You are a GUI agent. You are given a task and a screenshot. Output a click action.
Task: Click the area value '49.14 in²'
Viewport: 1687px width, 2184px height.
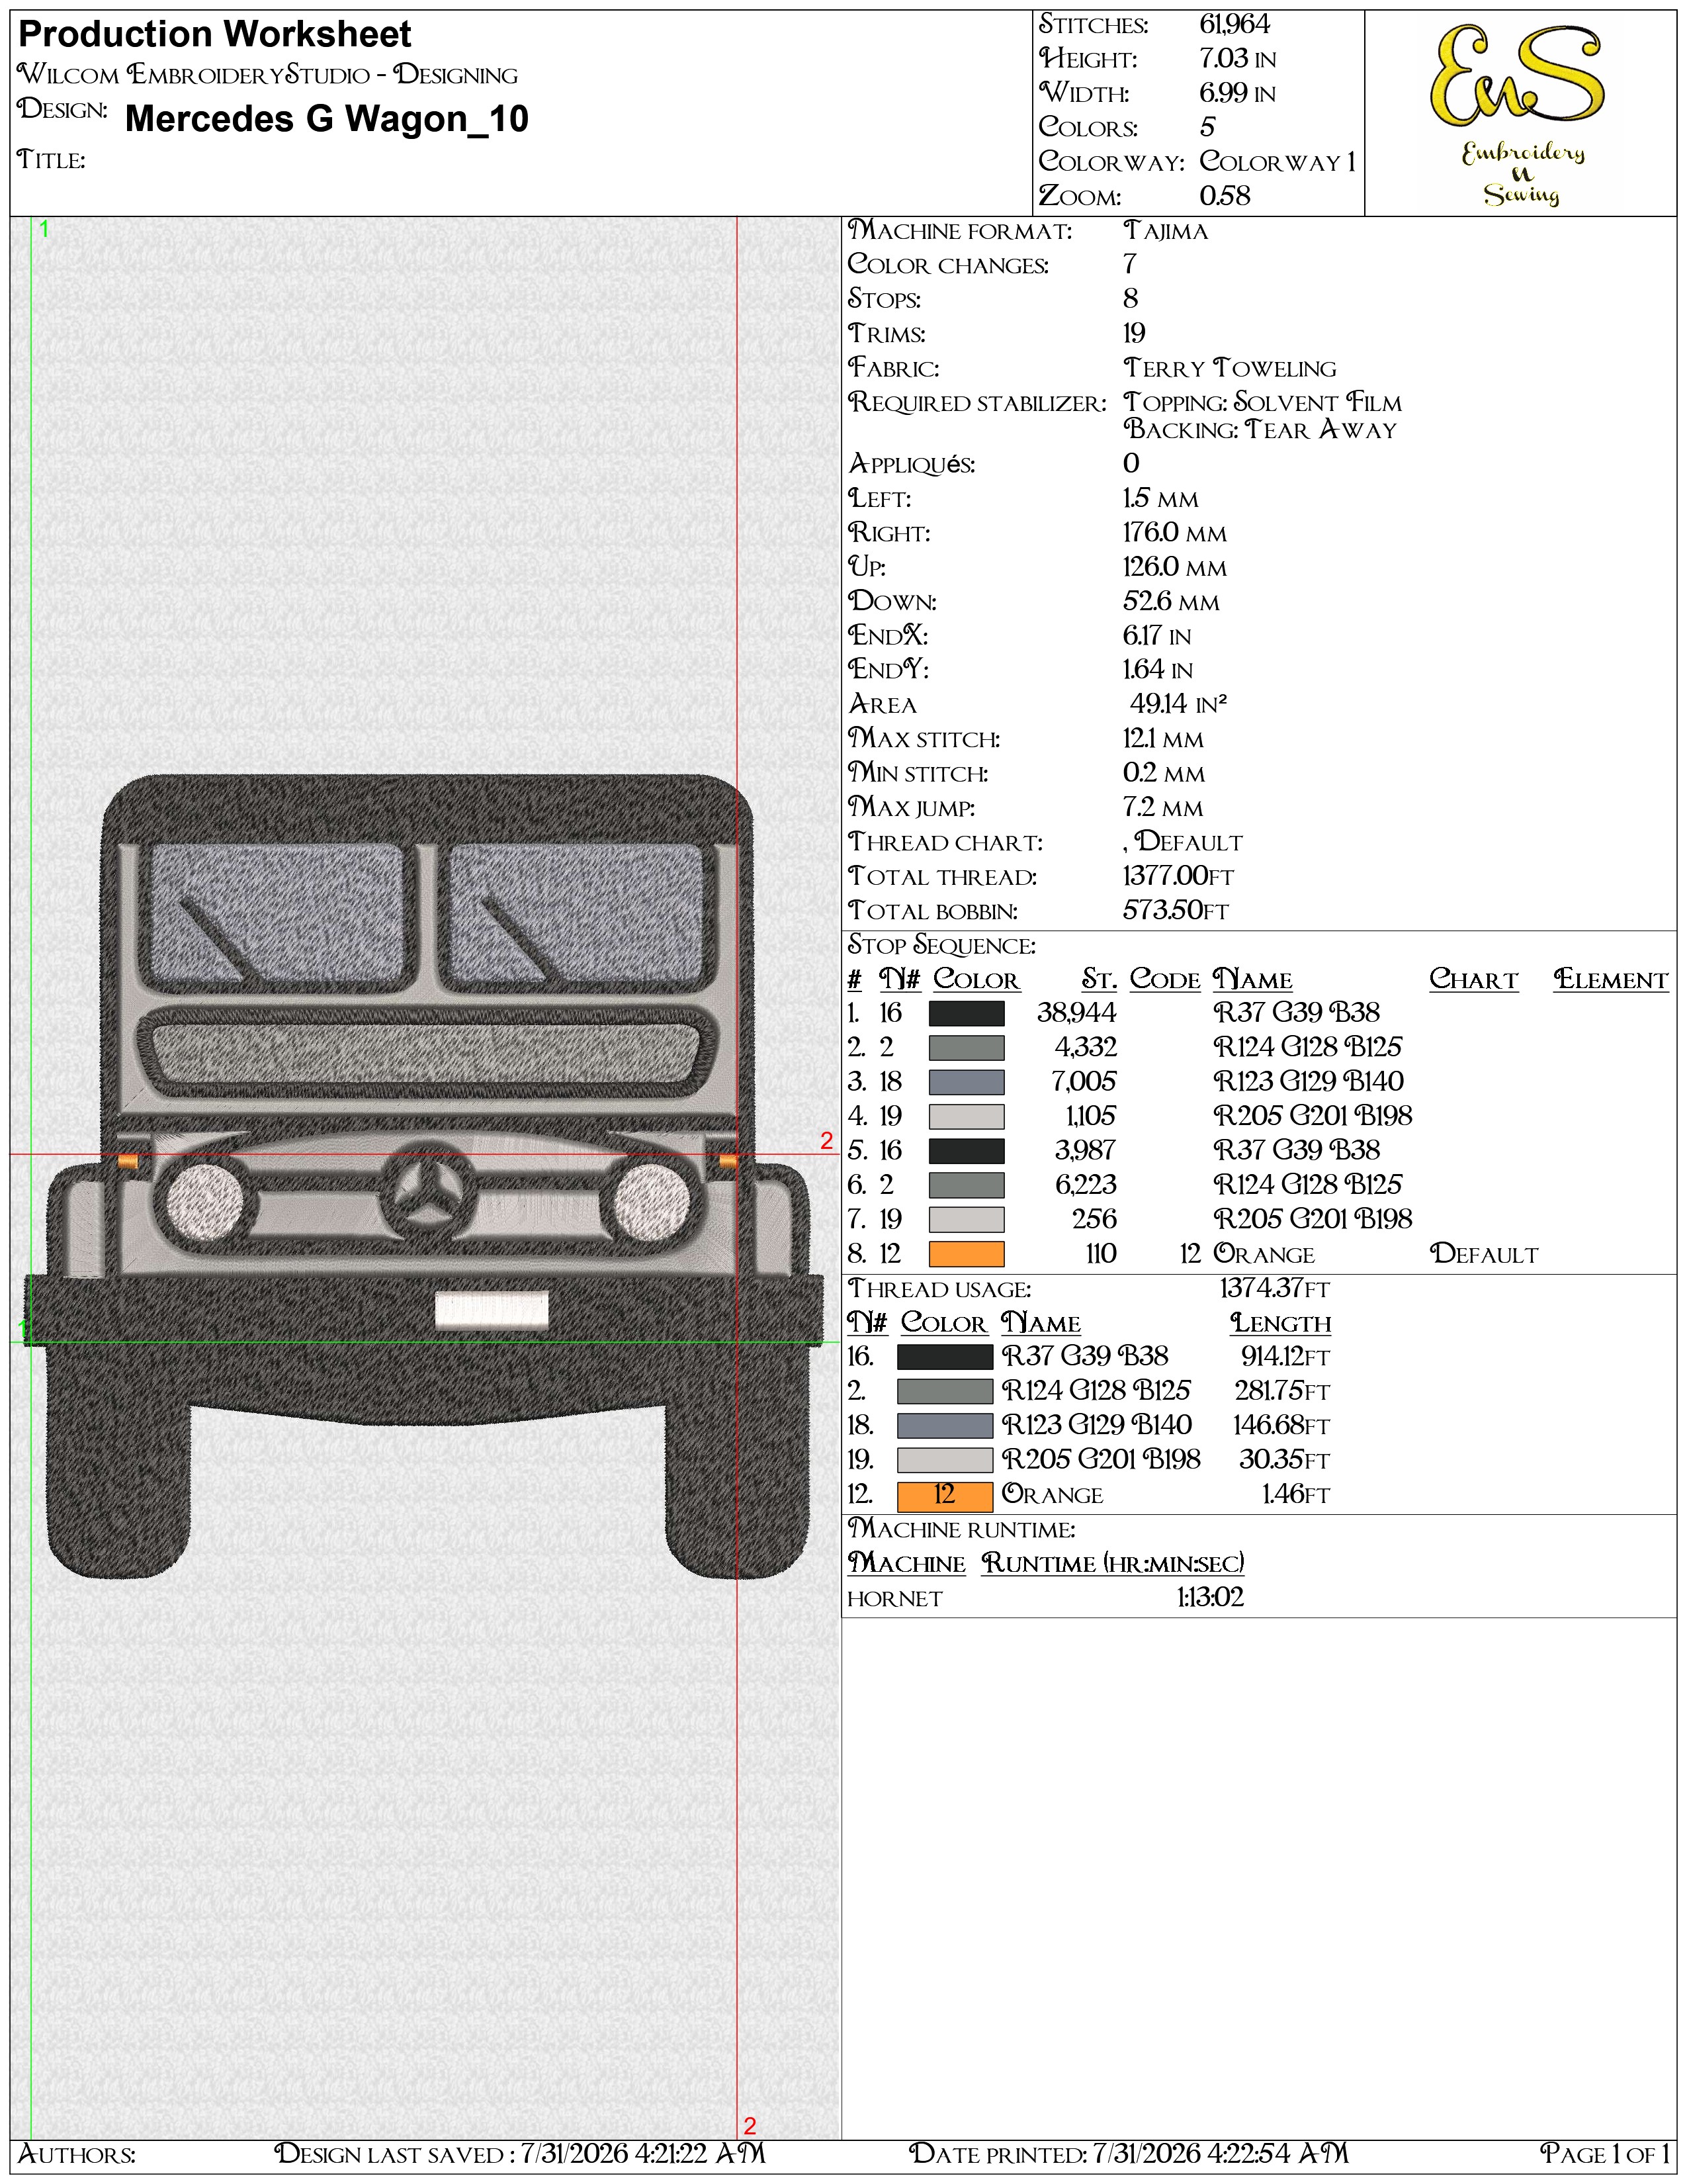(1178, 705)
